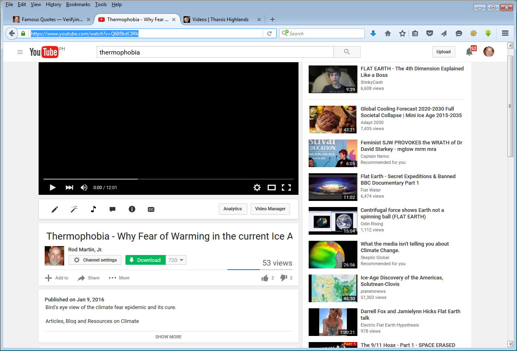Open annotations with the speech bubble icon
517x351 pixels.
tap(112, 209)
